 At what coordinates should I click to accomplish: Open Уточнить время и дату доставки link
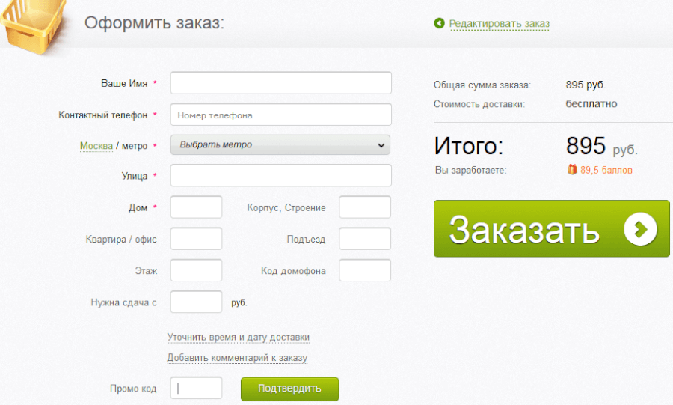pos(239,338)
